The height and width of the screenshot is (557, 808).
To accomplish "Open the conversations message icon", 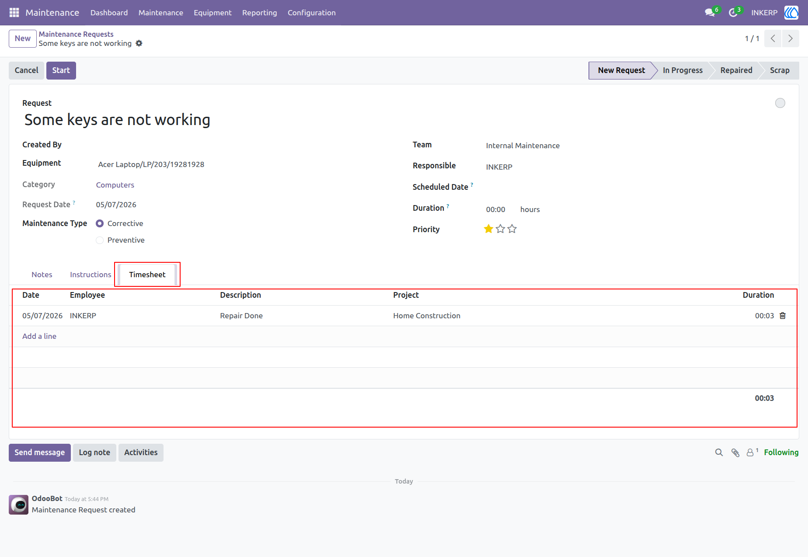I will click(710, 13).
